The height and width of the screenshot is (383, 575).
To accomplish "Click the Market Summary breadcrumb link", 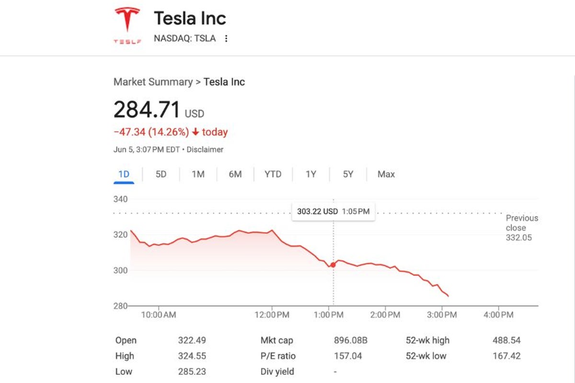I will (152, 82).
